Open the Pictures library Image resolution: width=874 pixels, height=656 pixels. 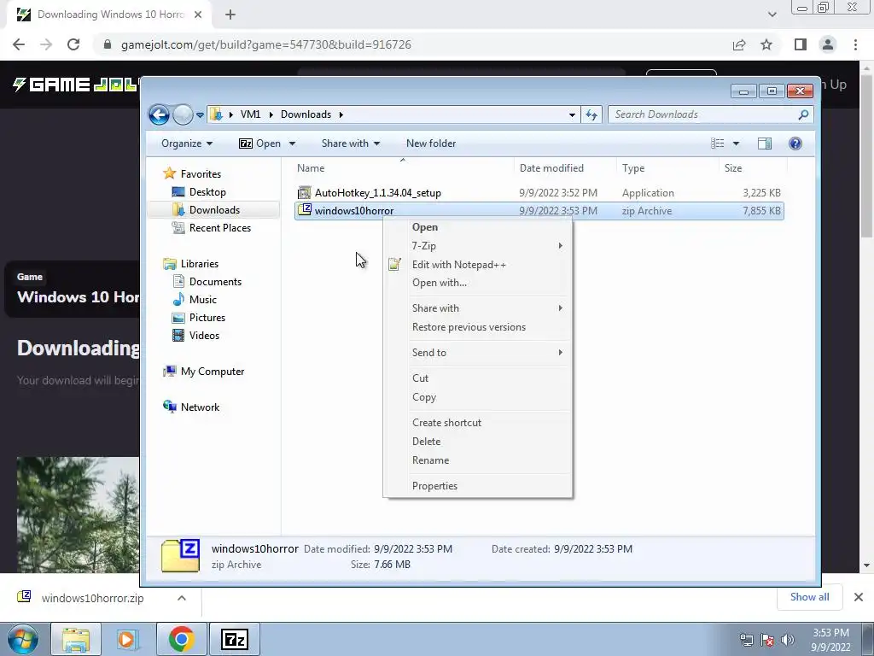click(x=207, y=318)
